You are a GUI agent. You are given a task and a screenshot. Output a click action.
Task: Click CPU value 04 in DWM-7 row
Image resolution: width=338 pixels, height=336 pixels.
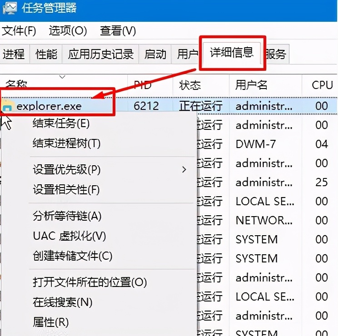[x=322, y=144]
